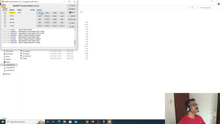
Task: Open XAMPP Help
Action: click(72, 23)
